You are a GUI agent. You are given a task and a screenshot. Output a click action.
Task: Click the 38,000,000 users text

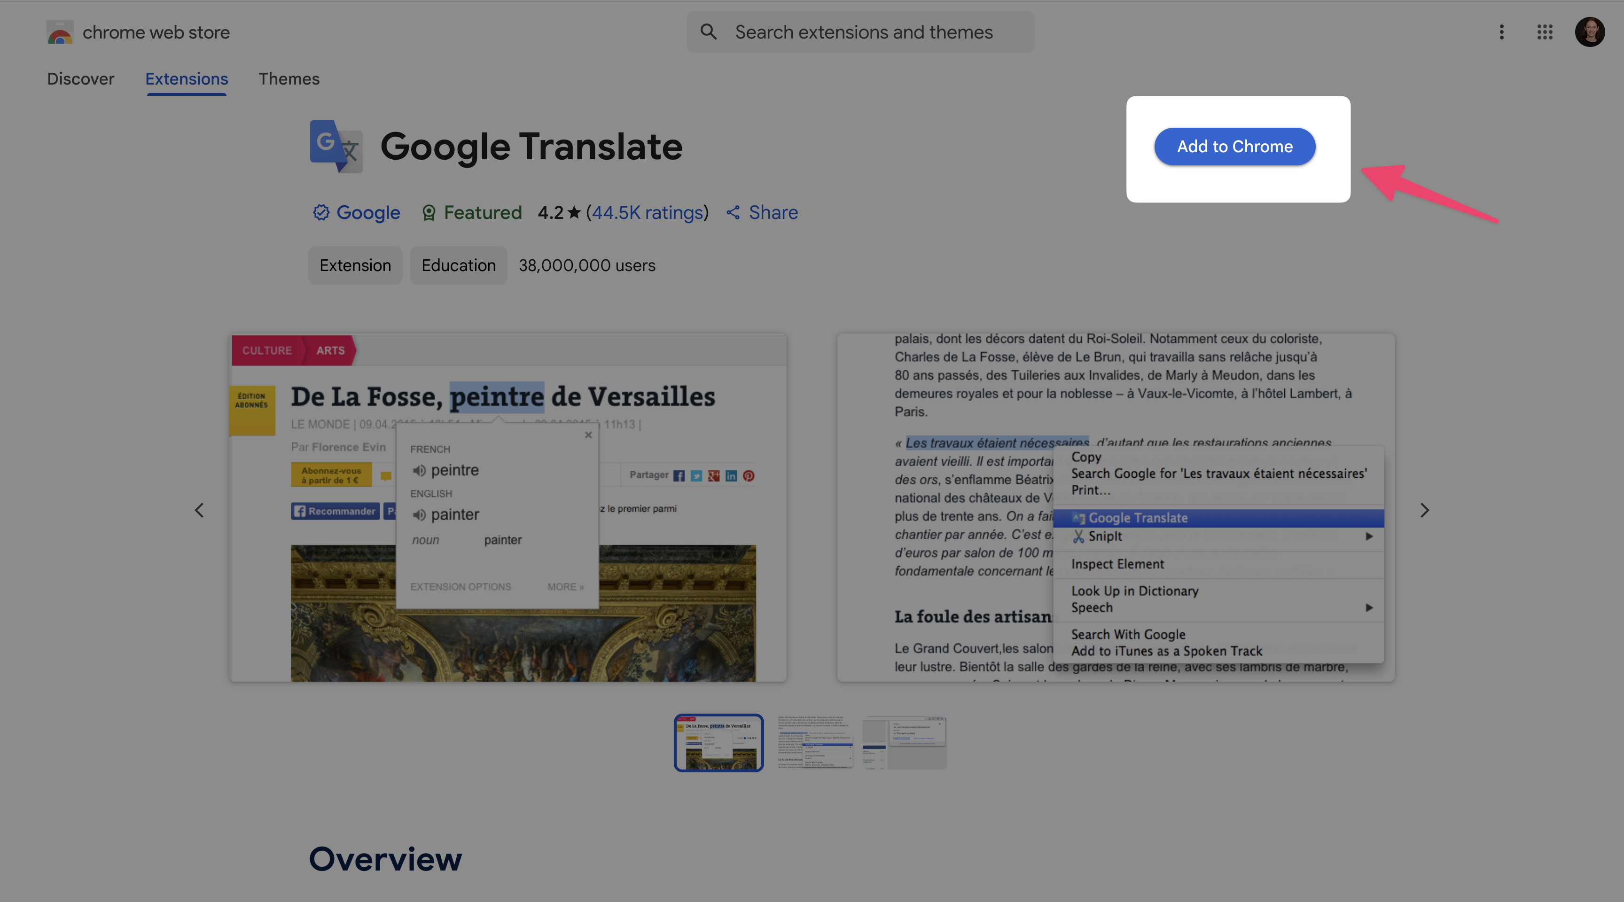click(x=587, y=265)
